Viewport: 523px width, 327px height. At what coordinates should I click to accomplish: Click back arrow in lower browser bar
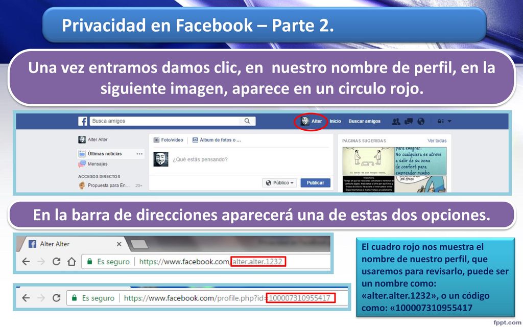pyautogui.click(x=26, y=298)
